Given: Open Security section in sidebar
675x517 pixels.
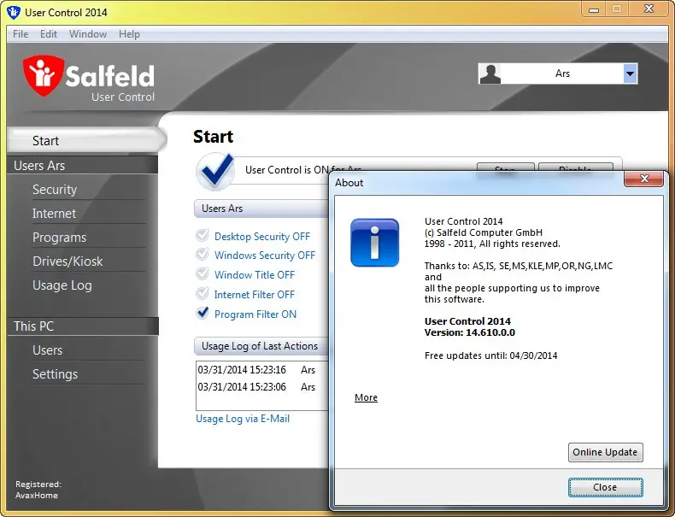Looking at the screenshot, I should (x=55, y=190).
